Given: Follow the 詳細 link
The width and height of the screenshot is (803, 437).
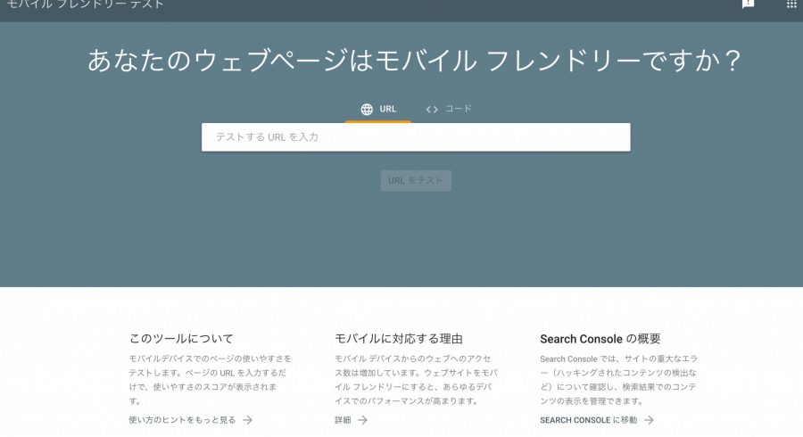Looking at the screenshot, I should (343, 420).
